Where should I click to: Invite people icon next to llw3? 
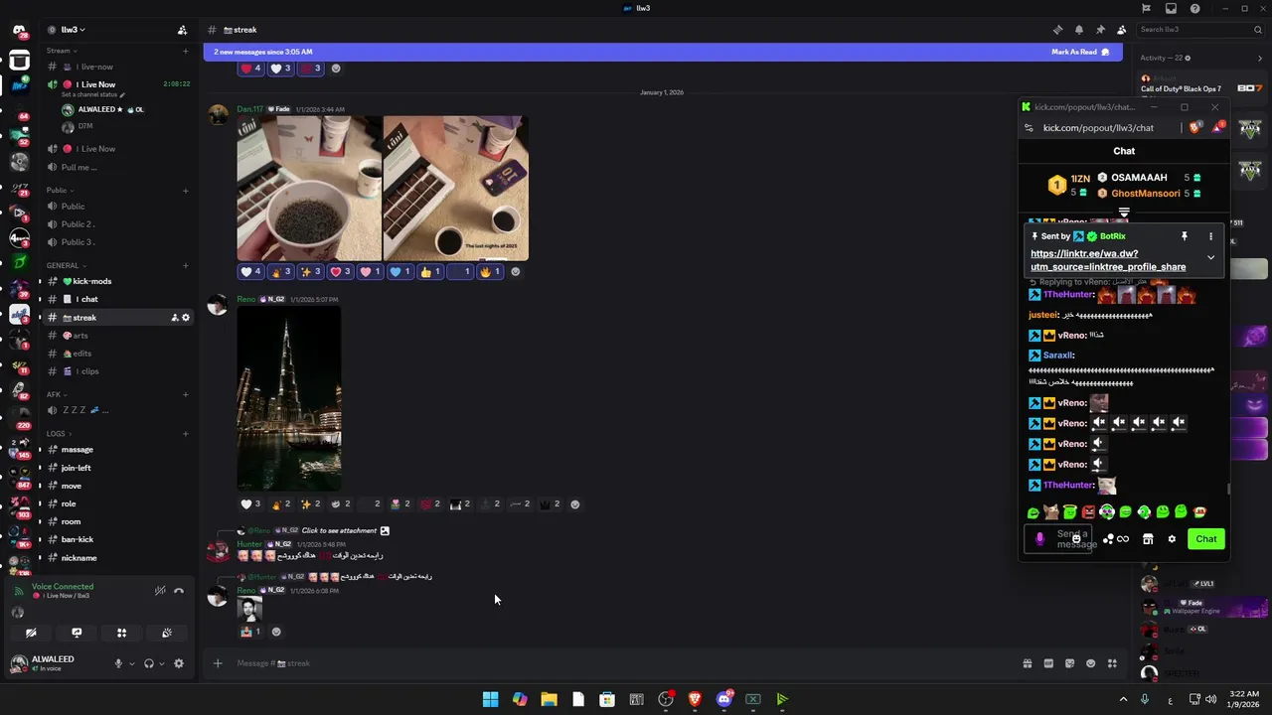[x=182, y=30]
